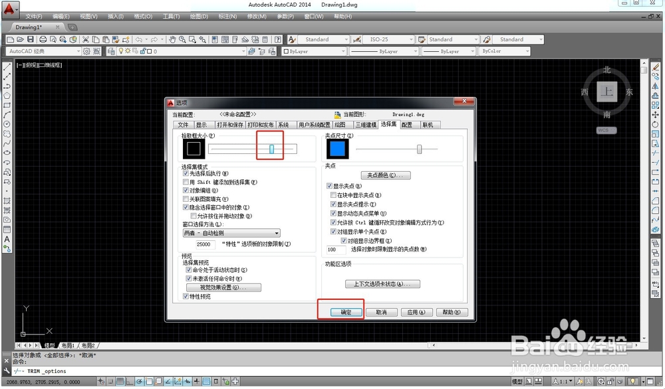
Task: Toggle 显示夹点 checkbox
Action: pyautogui.click(x=329, y=186)
